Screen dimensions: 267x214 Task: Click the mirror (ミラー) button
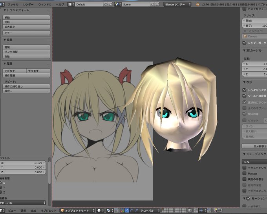26,33
